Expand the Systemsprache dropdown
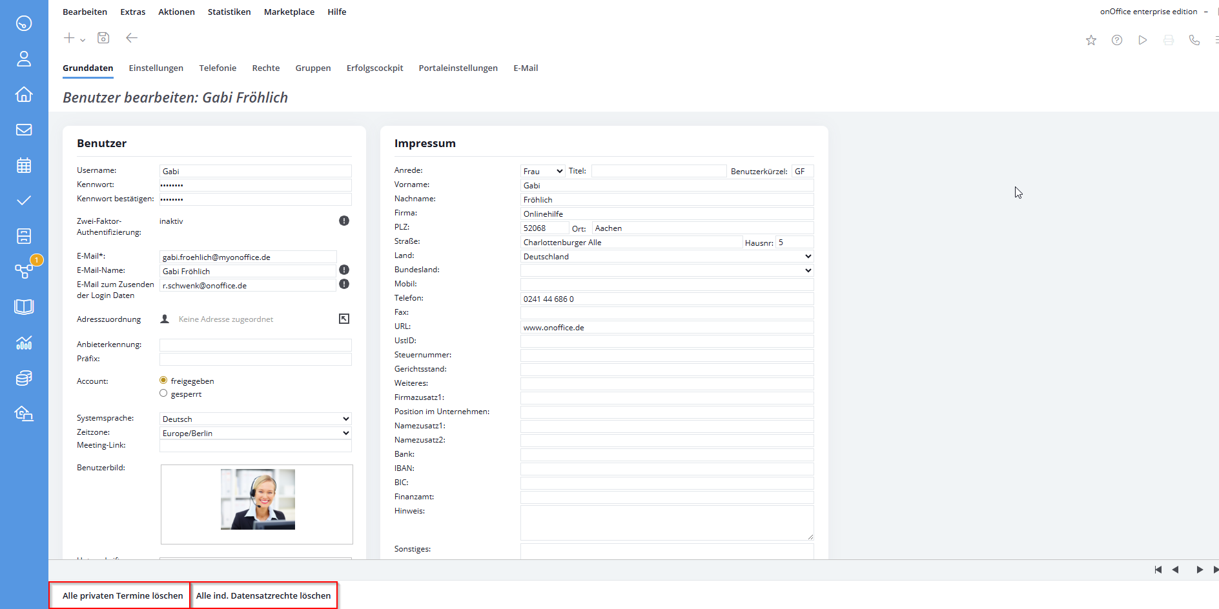 click(255, 419)
